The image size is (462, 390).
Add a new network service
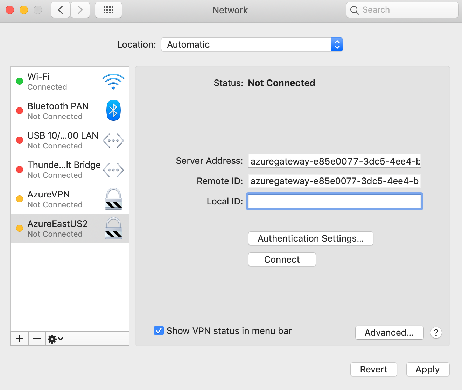click(20, 339)
